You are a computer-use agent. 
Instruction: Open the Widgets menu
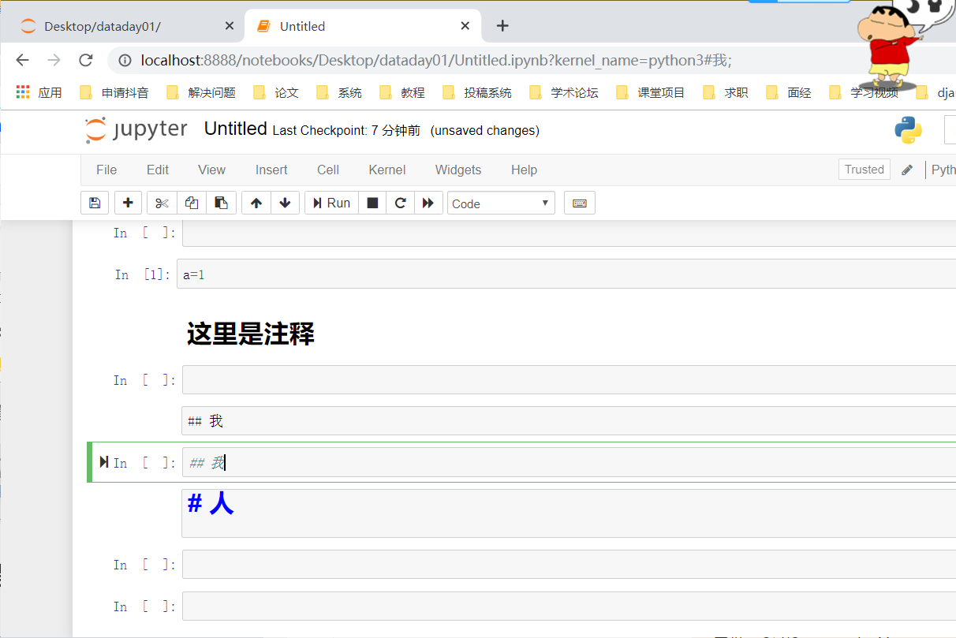(457, 170)
